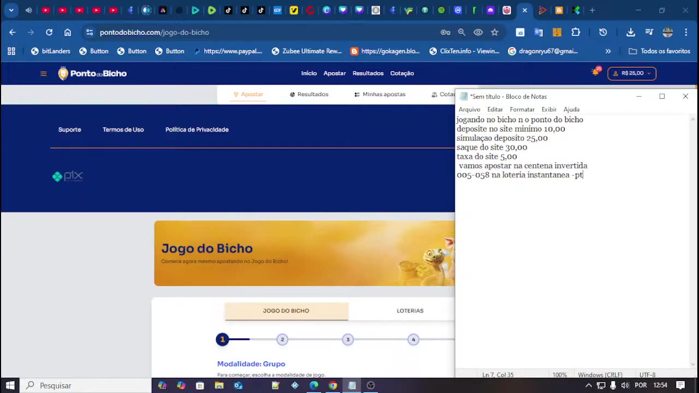
Task: Open the Minhas apostas tab
Action: click(380, 94)
